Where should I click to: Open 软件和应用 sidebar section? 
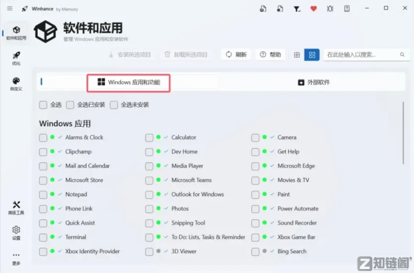click(16, 33)
